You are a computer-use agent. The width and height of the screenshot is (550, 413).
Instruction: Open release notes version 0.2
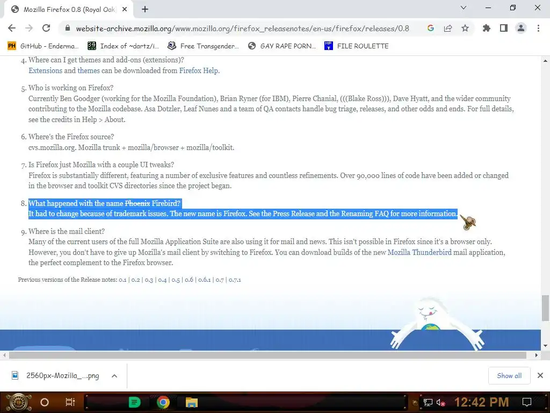(135, 280)
